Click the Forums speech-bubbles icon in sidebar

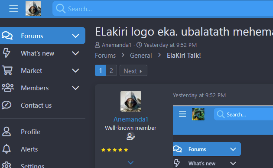click(x=7, y=36)
